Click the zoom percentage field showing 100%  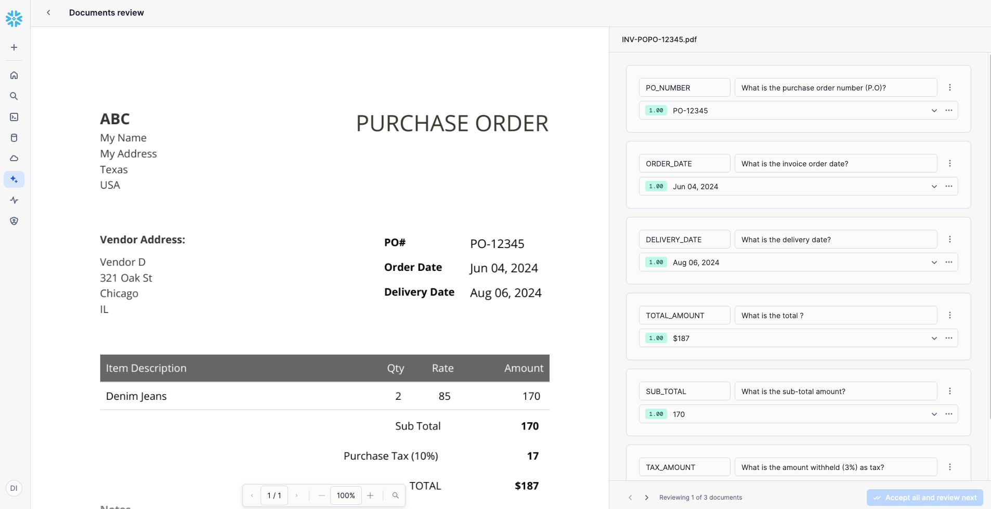[x=346, y=495]
